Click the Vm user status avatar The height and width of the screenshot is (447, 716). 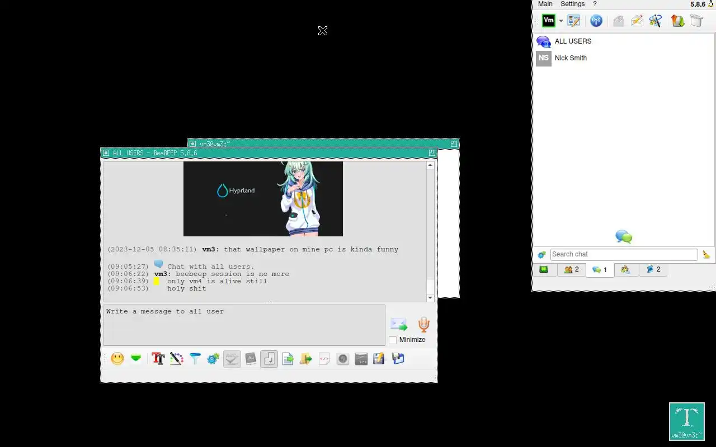click(549, 21)
